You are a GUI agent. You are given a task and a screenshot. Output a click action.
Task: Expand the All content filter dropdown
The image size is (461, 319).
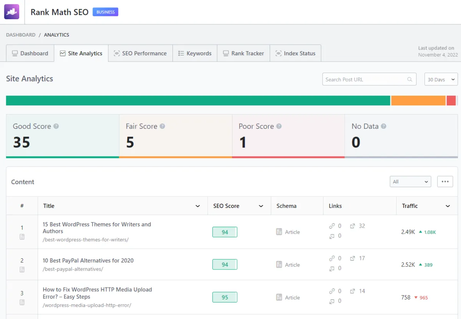(x=410, y=182)
